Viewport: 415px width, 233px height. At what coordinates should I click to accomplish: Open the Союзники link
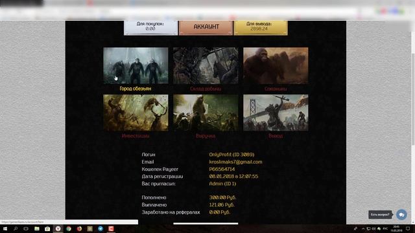click(276, 89)
